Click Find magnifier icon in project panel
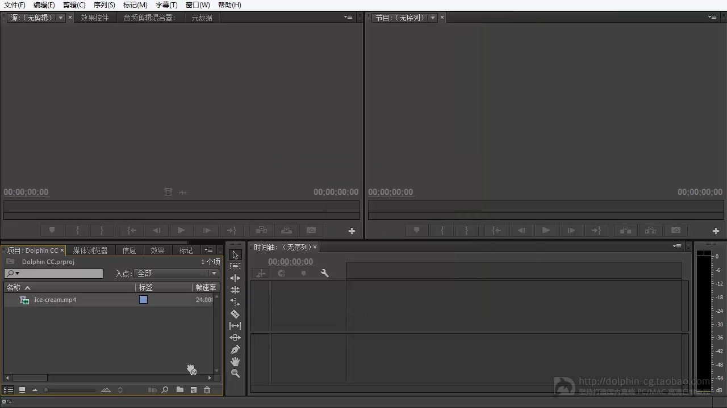727x408 pixels. tap(165, 390)
